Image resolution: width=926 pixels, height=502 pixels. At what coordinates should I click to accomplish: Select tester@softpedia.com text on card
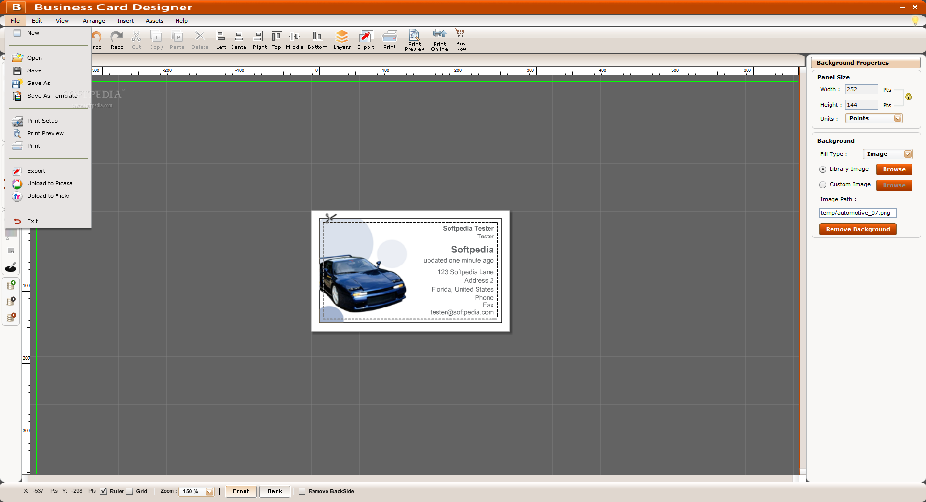pos(462,312)
